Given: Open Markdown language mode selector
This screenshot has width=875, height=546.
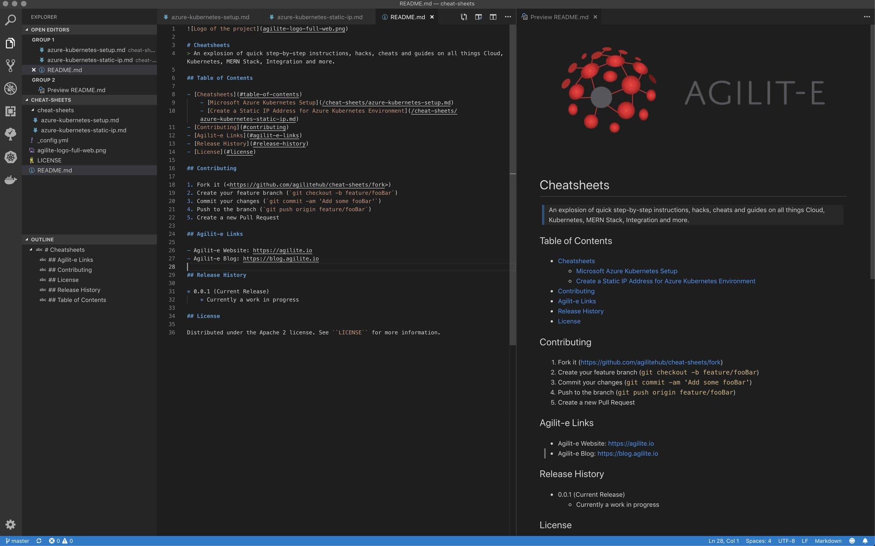Looking at the screenshot, I should point(828,540).
